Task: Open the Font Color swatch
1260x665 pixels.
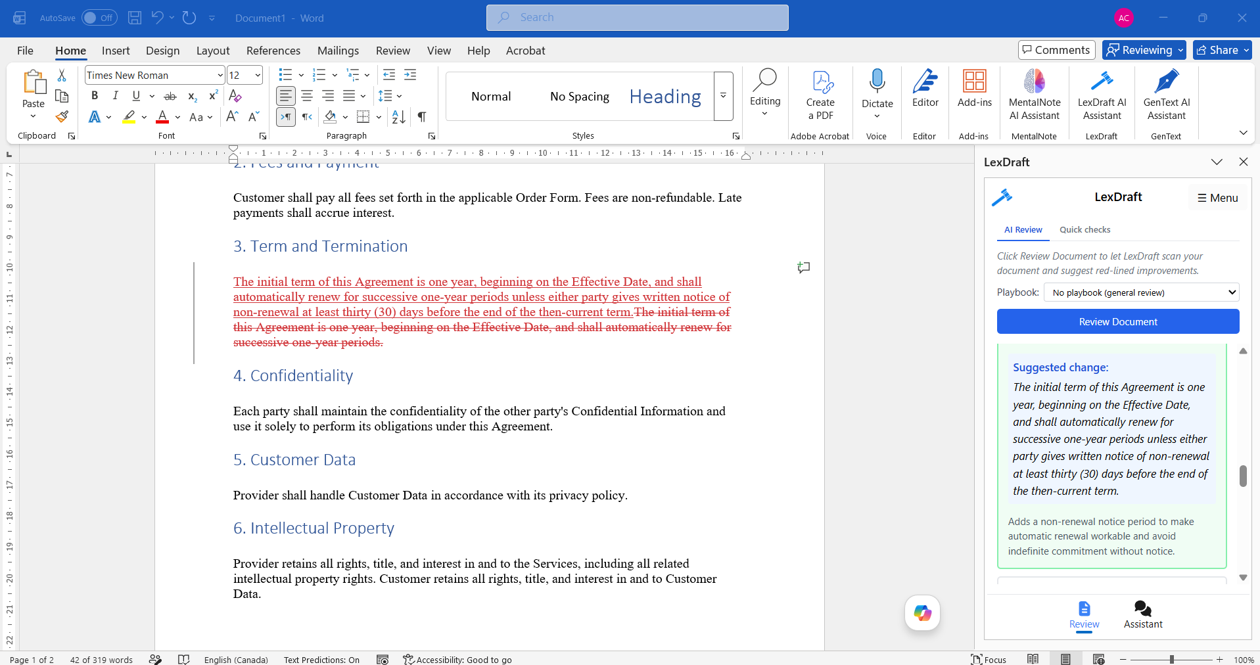Action: click(162, 117)
